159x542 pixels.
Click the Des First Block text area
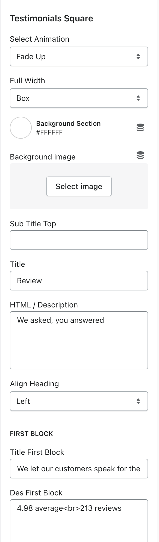tap(79, 521)
